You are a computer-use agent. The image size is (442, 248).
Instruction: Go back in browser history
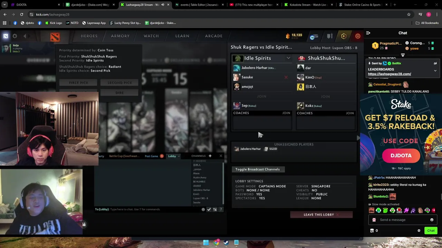click(x=5, y=14)
